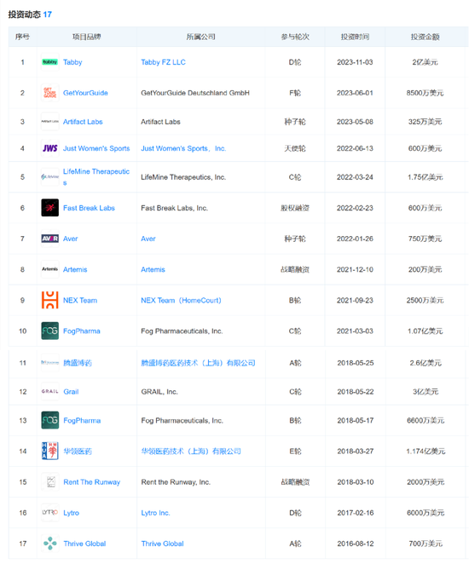Click the Artifact Labs logo icon
The width and height of the screenshot is (469, 564).
point(49,122)
